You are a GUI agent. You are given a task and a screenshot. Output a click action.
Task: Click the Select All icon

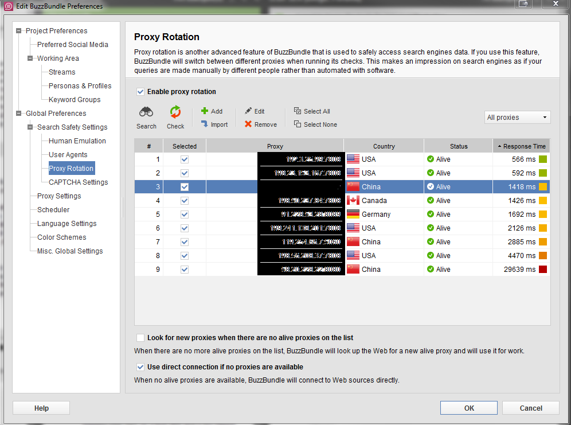[298, 111]
